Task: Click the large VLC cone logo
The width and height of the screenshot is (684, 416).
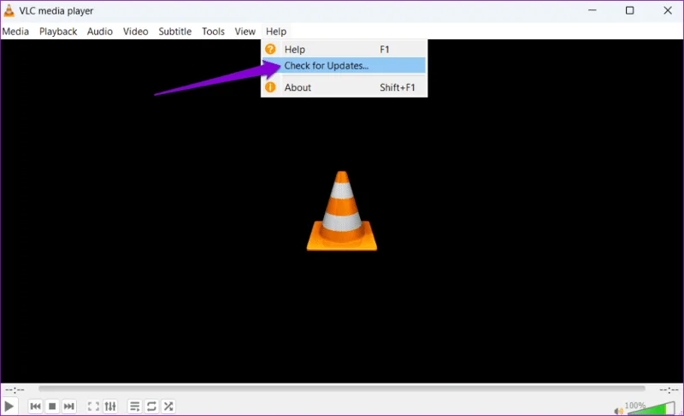Action: click(341, 211)
